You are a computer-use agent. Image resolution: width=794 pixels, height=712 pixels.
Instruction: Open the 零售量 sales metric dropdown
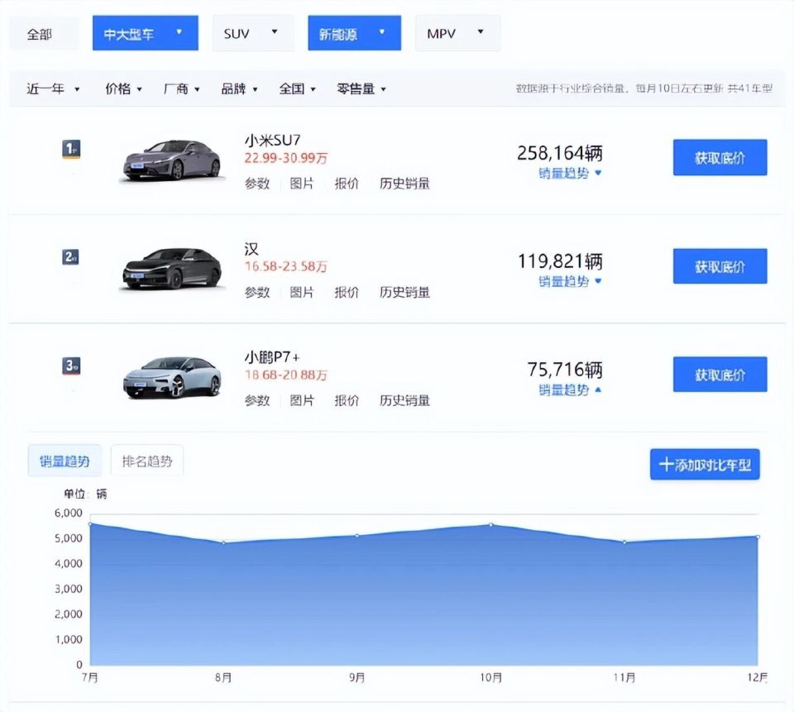tap(357, 88)
